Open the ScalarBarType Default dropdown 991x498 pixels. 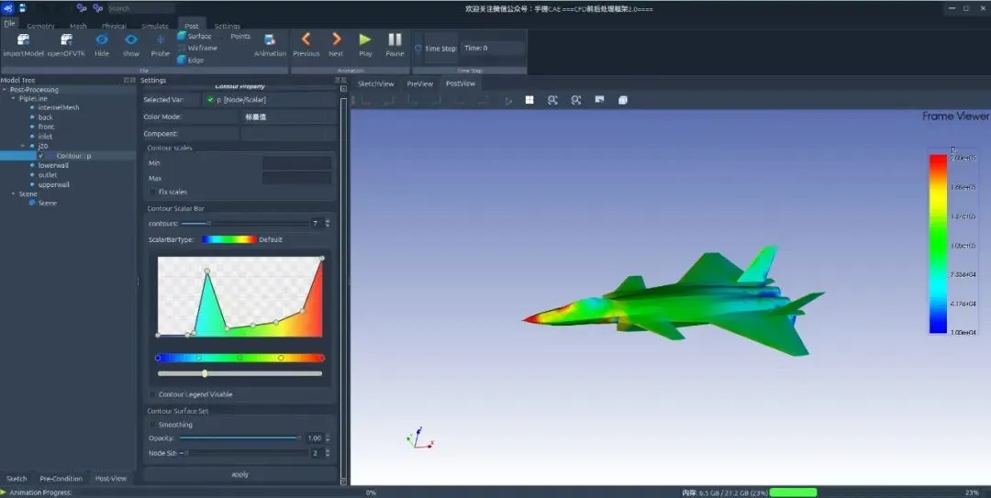tap(242, 239)
